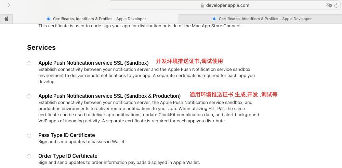Viewport: 342px width, 168px height.
Task: Click the distribution outside Mac App Store text
Action: click(140, 26)
